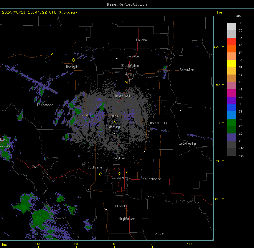
Task: Click the Banff label
Action: pyautogui.click(x=37, y=167)
